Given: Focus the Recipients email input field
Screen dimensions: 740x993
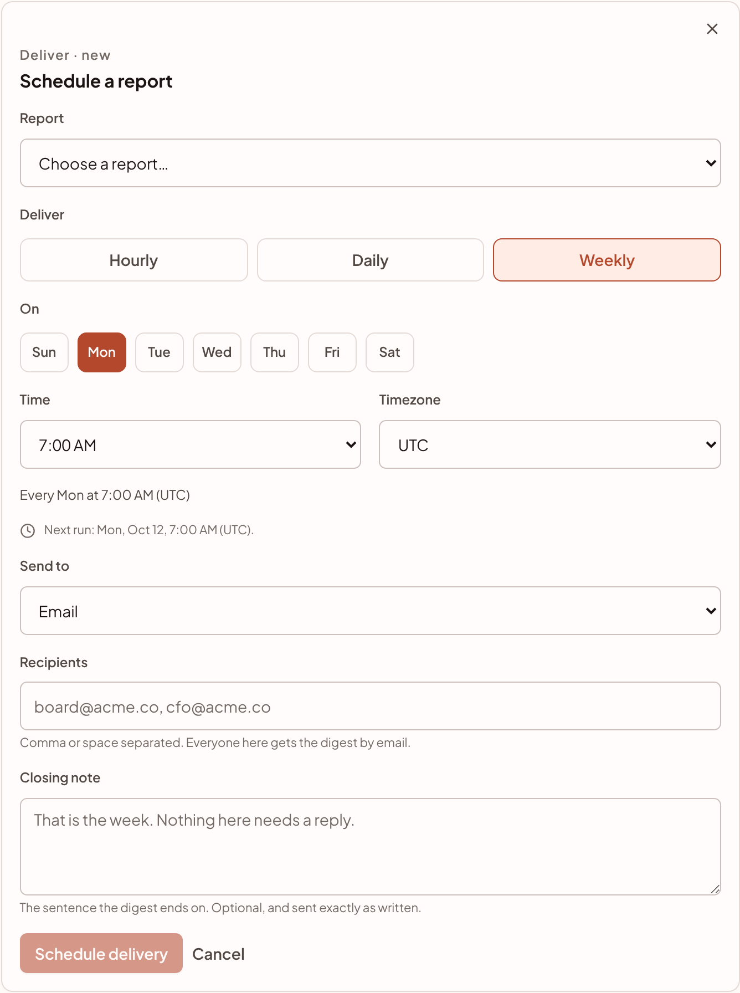Looking at the screenshot, I should click(370, 706).
